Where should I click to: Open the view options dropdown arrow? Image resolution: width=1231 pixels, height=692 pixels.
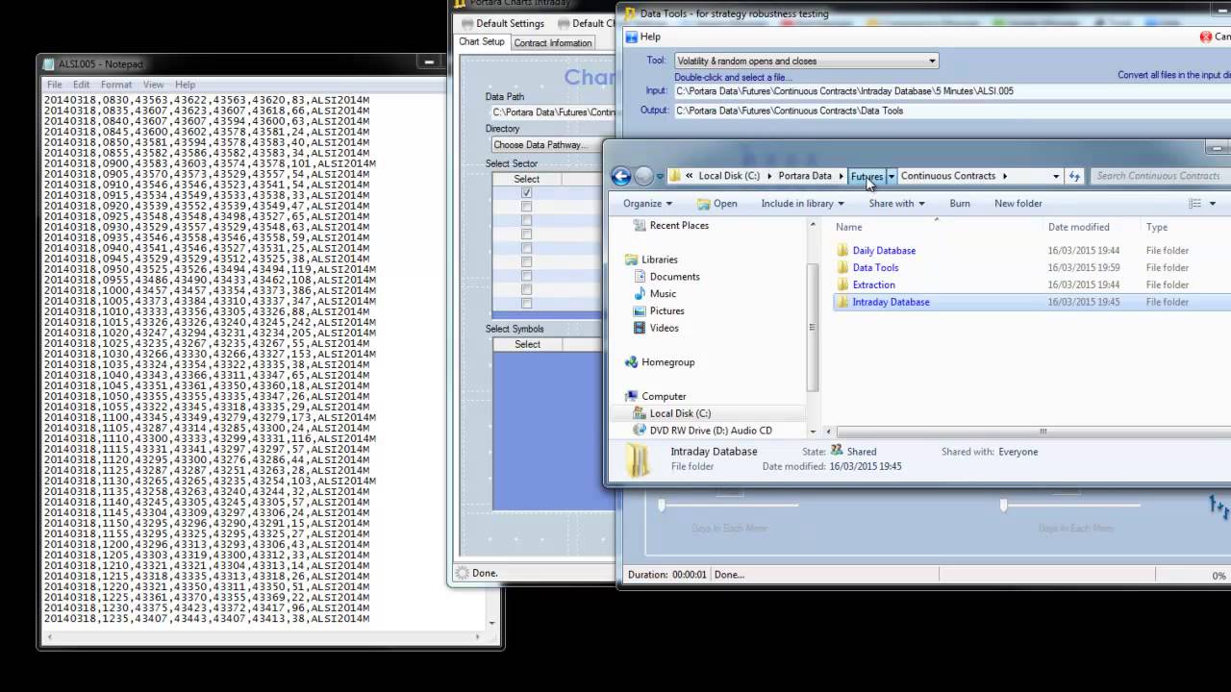pos(1212,204)
